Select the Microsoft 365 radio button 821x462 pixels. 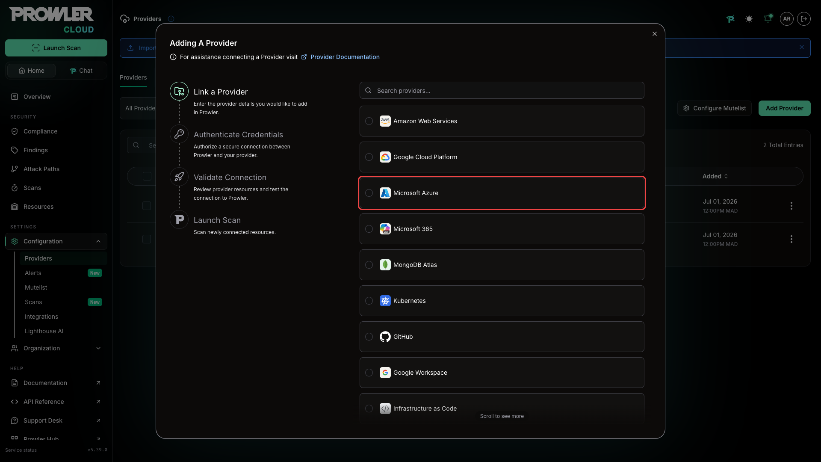coord(369,229)
